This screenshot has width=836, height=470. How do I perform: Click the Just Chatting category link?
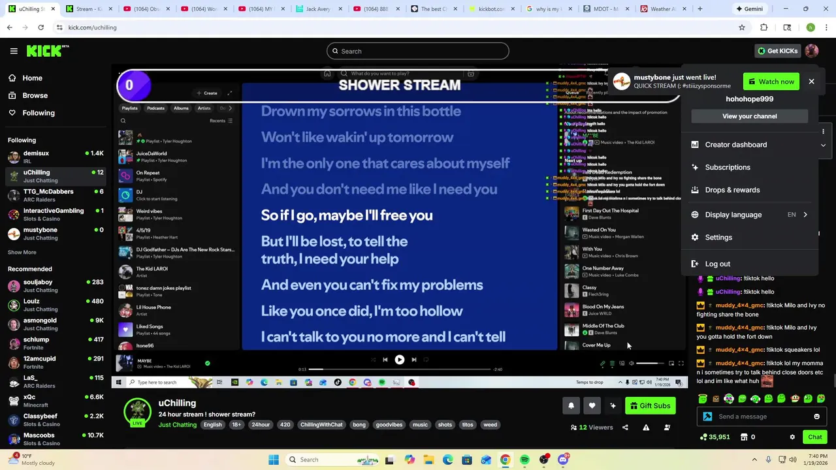click(177, 425)
